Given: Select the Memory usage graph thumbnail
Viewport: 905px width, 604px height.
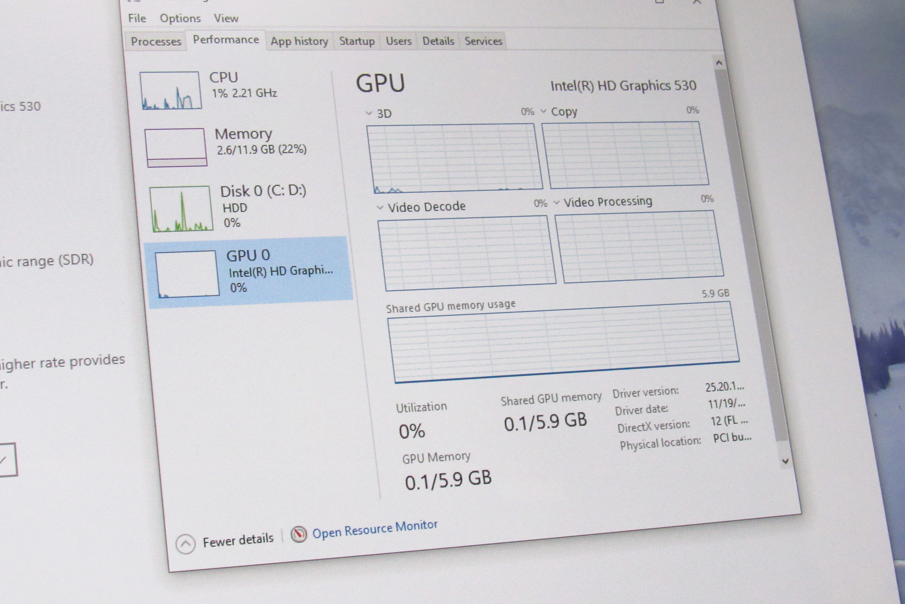Looking at the screenshot, I should (176, 147).
